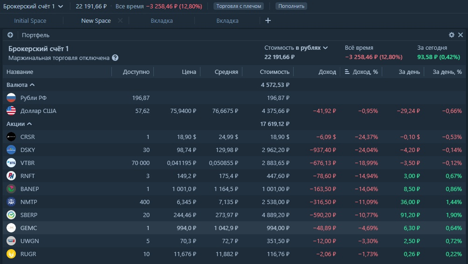Click the GEMC stock logo

[11, 228]
